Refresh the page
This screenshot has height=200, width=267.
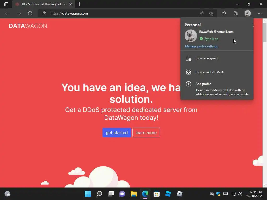tap(30, 13)
